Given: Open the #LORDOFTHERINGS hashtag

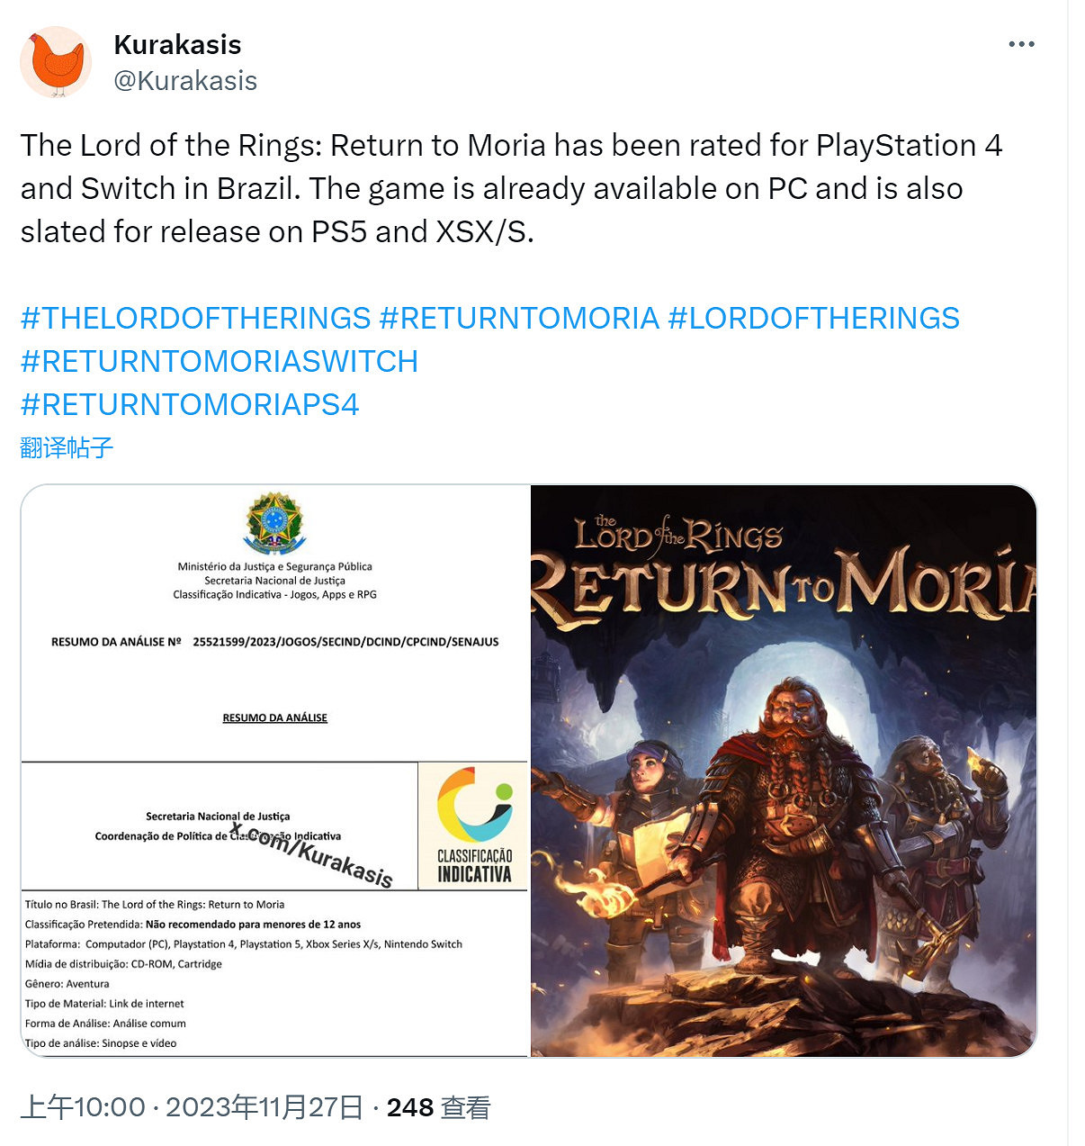Looking at the screenshot, I should [x=813, y=318].
